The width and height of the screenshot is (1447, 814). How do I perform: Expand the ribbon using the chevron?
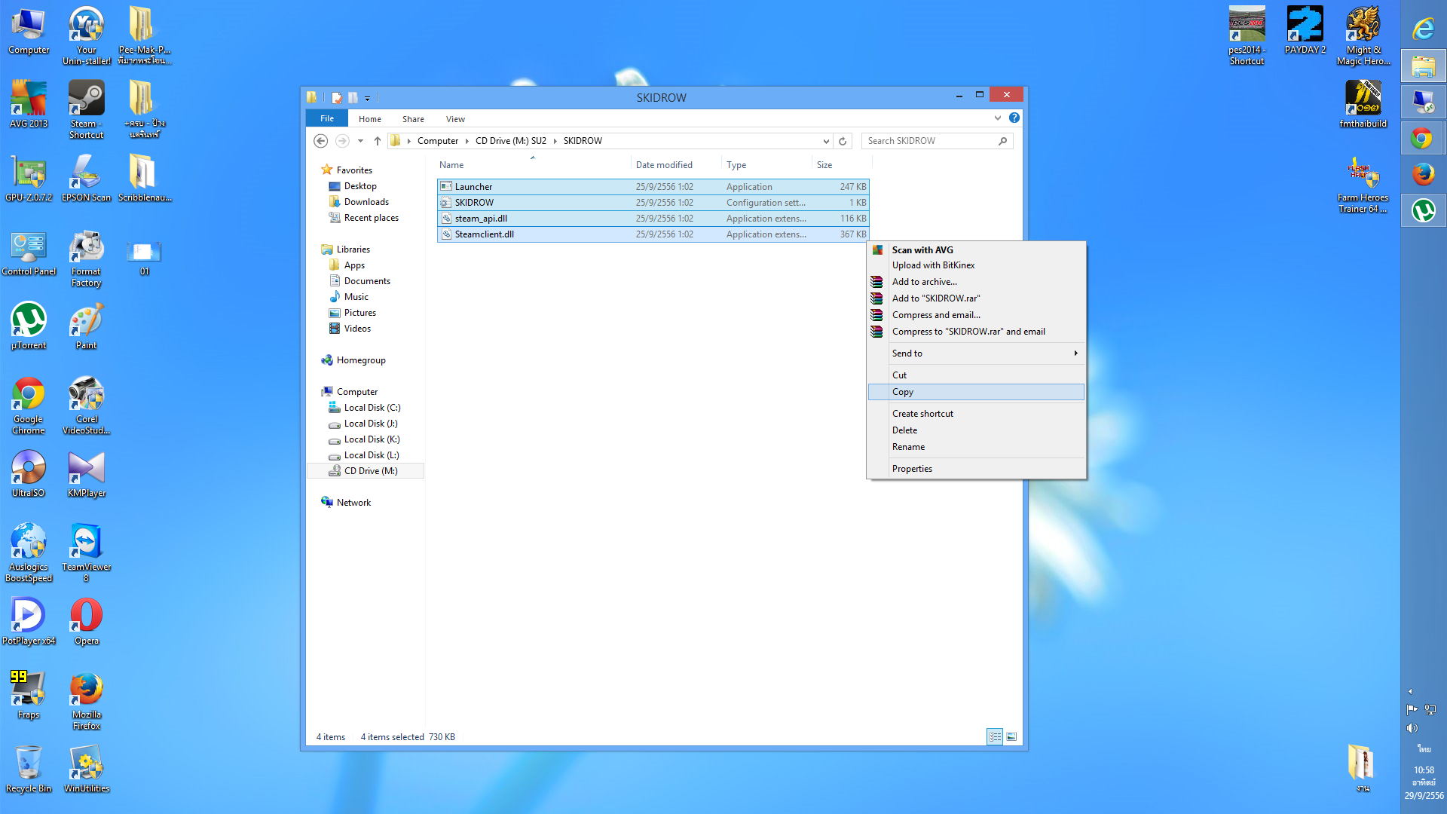(x=998, y=118)
